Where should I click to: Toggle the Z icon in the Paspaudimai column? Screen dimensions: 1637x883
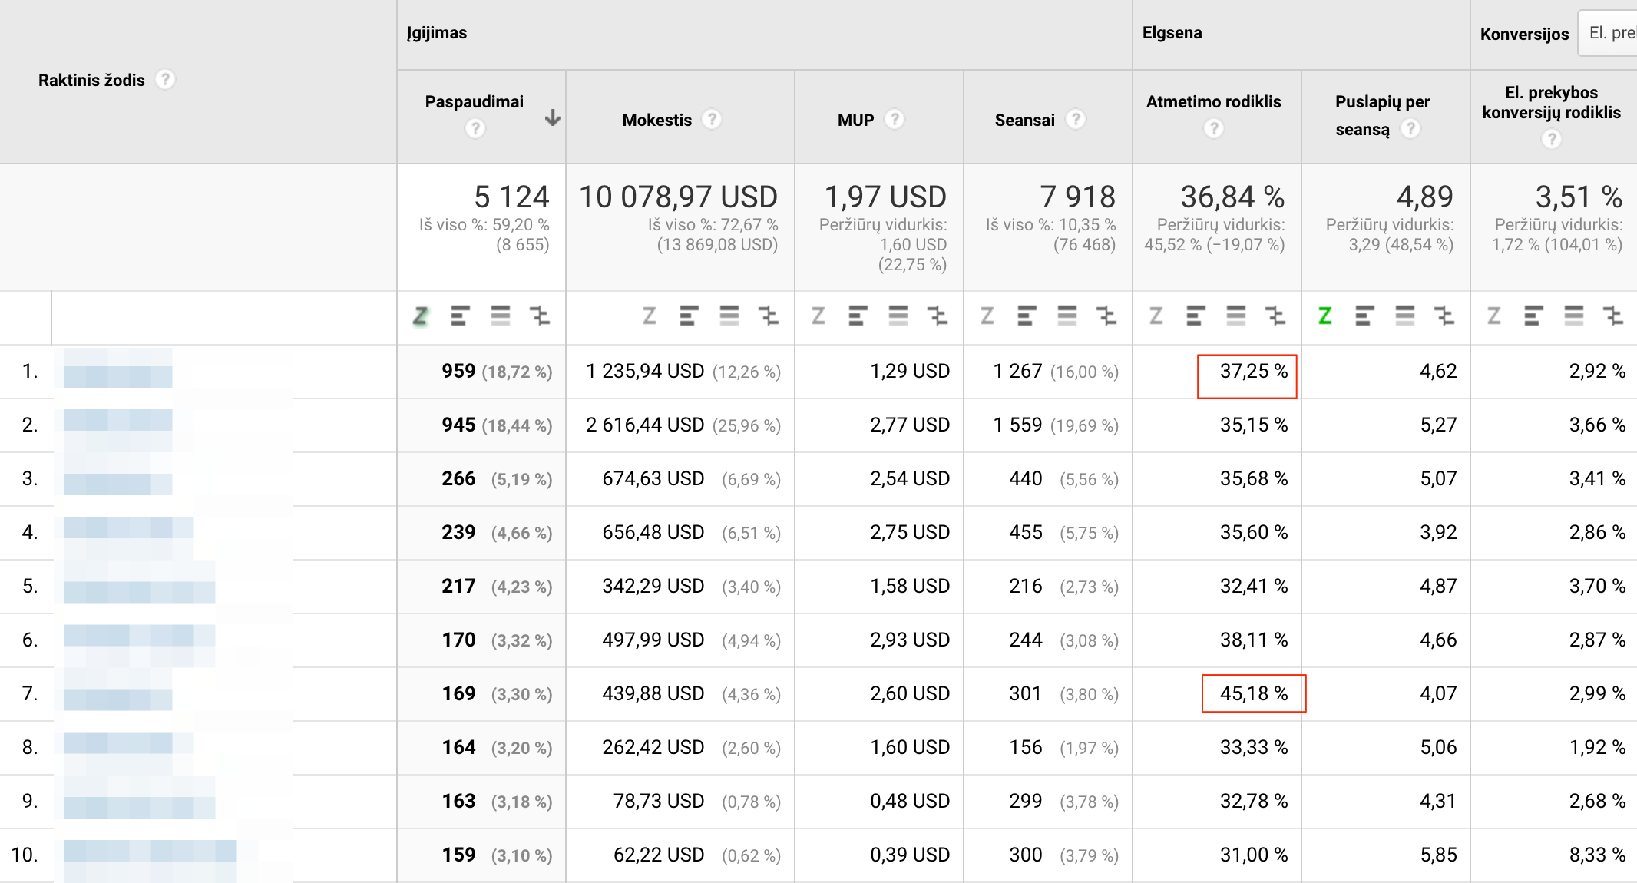coord(420,316)
